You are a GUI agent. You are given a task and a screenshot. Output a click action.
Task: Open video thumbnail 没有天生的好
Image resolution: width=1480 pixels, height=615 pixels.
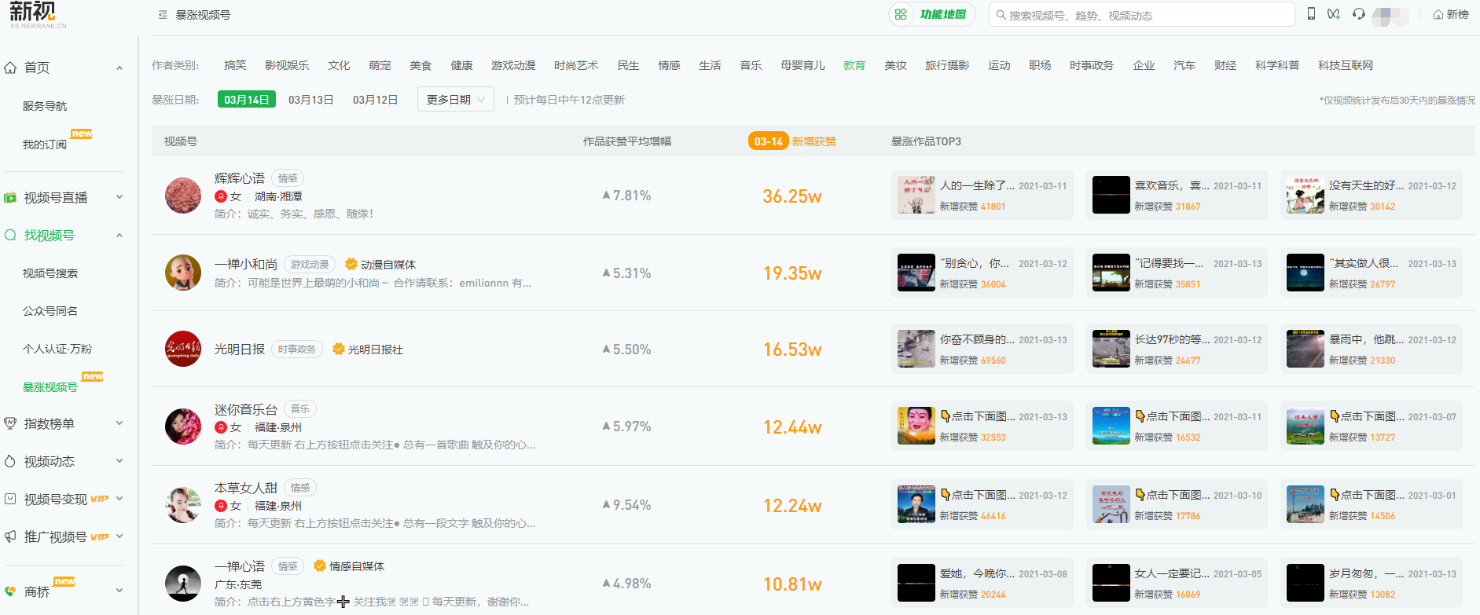(1306, 195)
